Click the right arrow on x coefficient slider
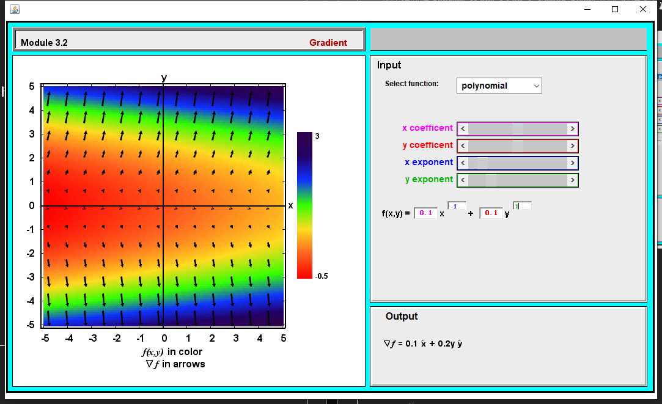 [x=572, y=129]
